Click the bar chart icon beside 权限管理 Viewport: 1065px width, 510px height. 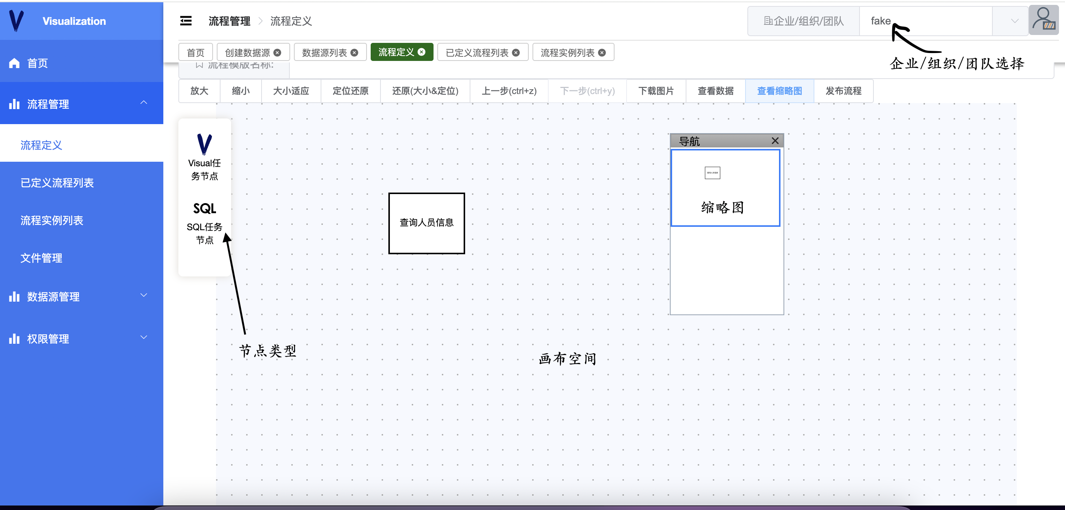coord(14,338)
